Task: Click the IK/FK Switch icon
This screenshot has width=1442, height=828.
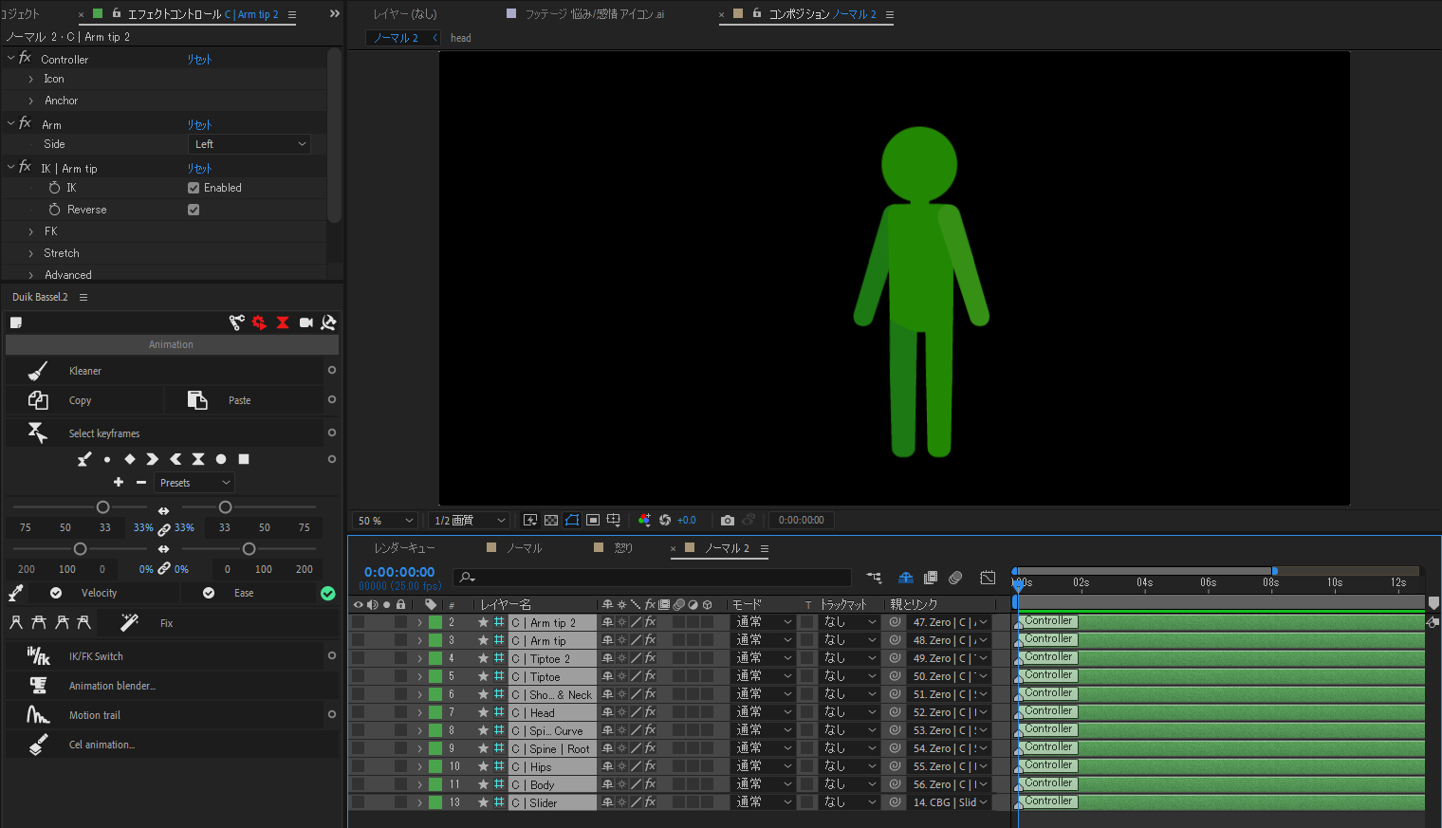Action: pyautogui.click(x=38, y=656)
